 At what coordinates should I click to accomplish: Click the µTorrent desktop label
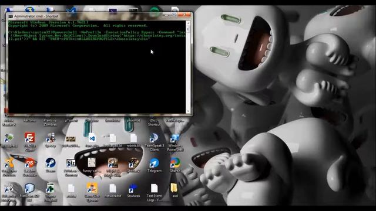[x=71, y=121]
